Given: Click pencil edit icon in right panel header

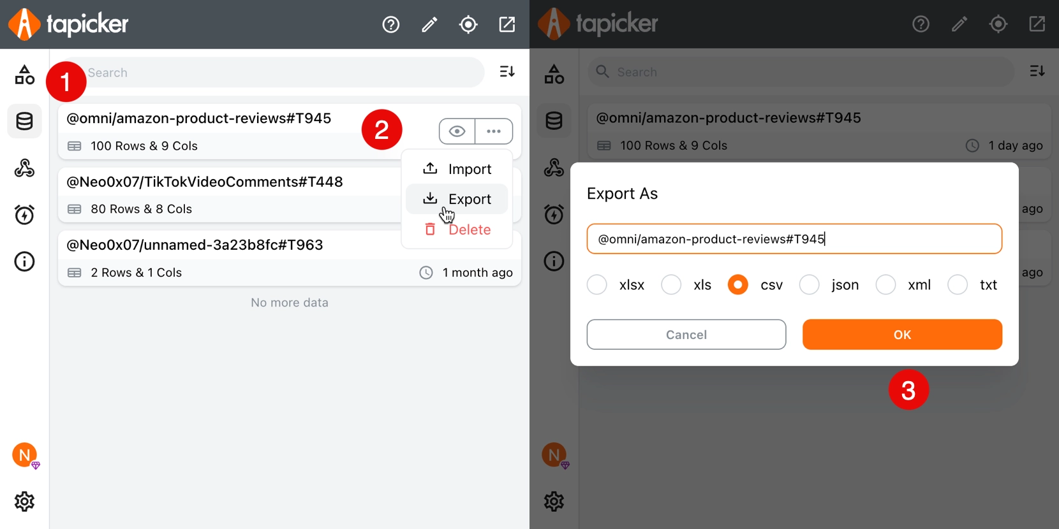Looking at the screenshot, I should tap(959, 24).
